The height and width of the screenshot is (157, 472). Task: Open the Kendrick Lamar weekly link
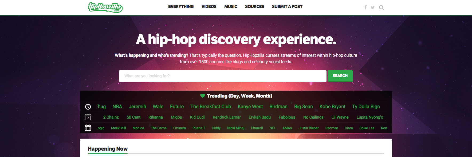[x=227, y=117]
